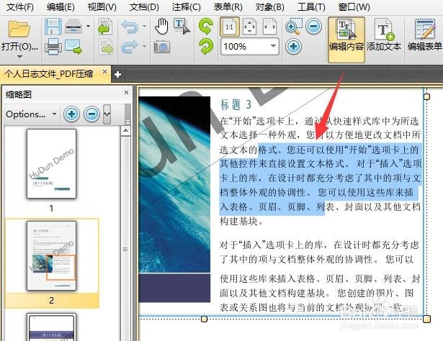Click the toolbar Zoom Out minus button
Viewport: 443px width, 341px height.
313,27
